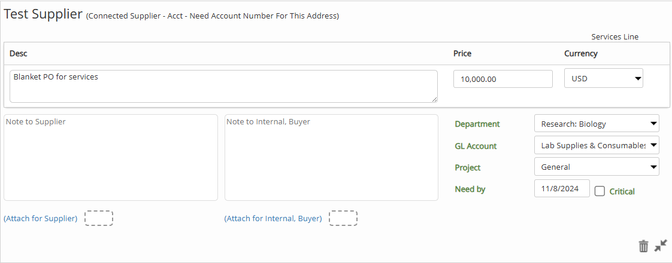Click the Note to Supplier box
Screen dimensions: 672x263
pyautogui.click(x=111, y=157)
